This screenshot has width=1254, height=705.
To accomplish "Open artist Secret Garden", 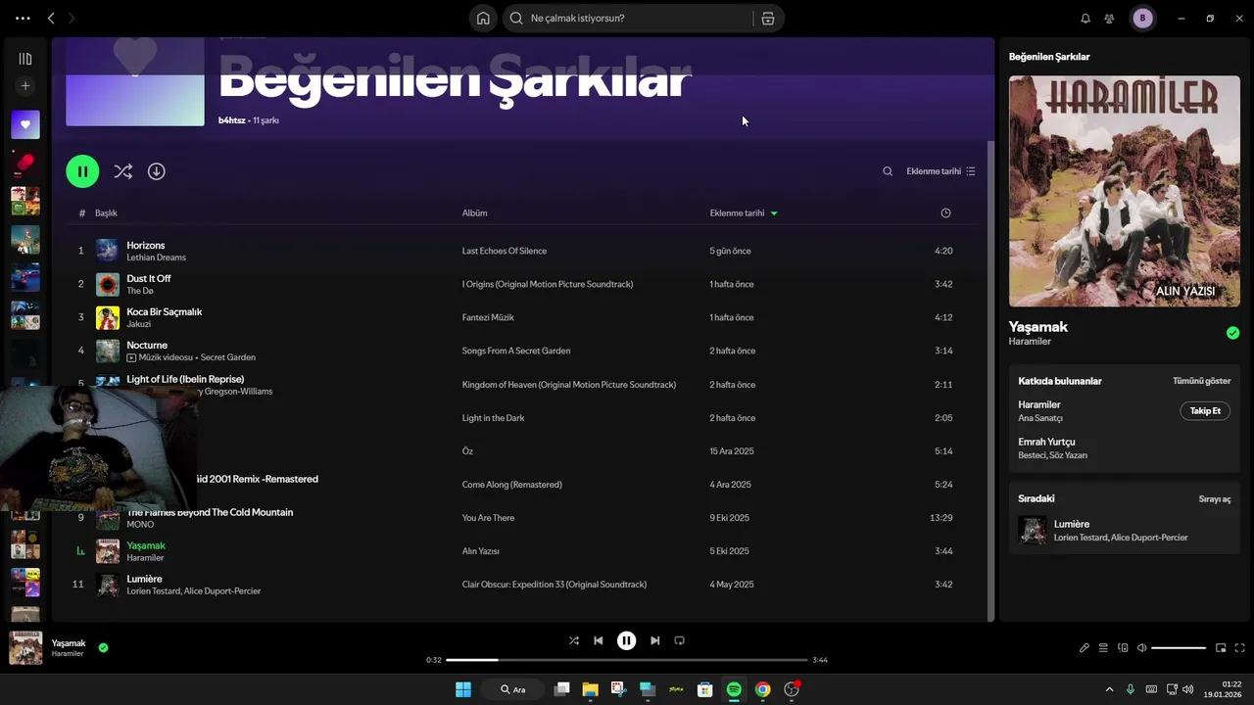I will [227, 357].
